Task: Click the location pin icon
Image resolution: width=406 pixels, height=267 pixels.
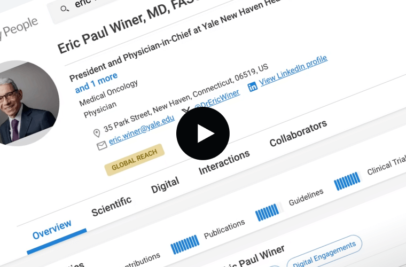Action: (97, 133)
